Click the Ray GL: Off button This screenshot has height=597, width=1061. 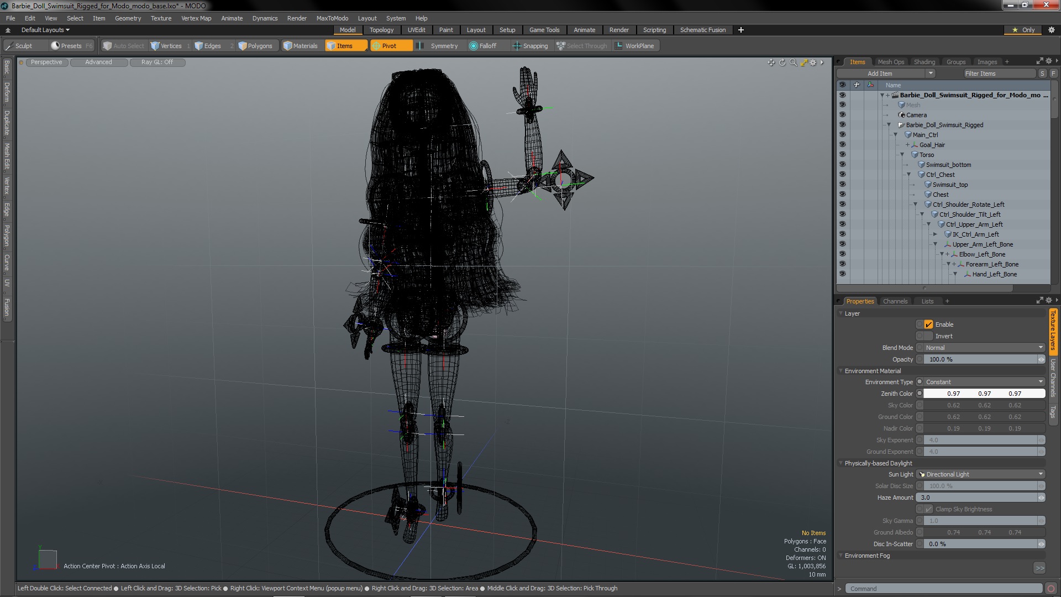(157, 62)
